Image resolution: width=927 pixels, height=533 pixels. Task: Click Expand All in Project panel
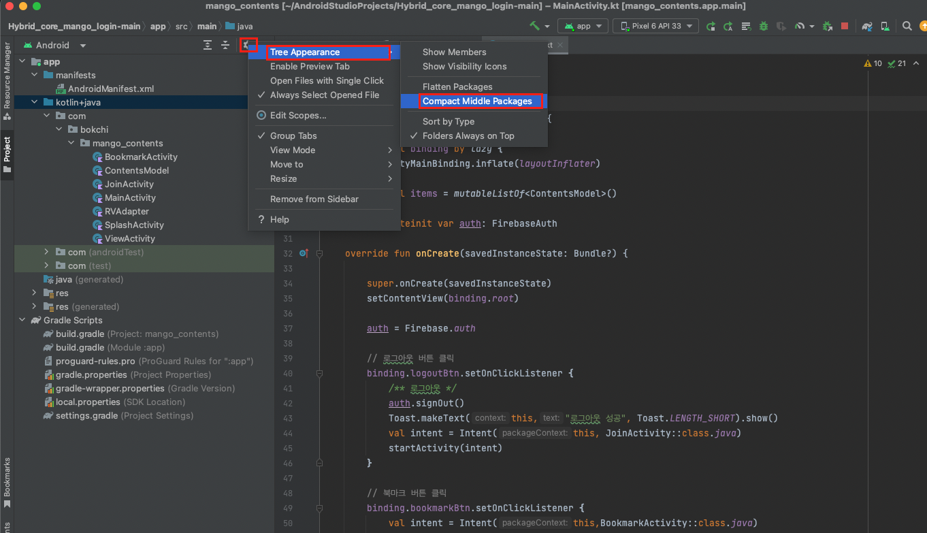click(208, 46)
